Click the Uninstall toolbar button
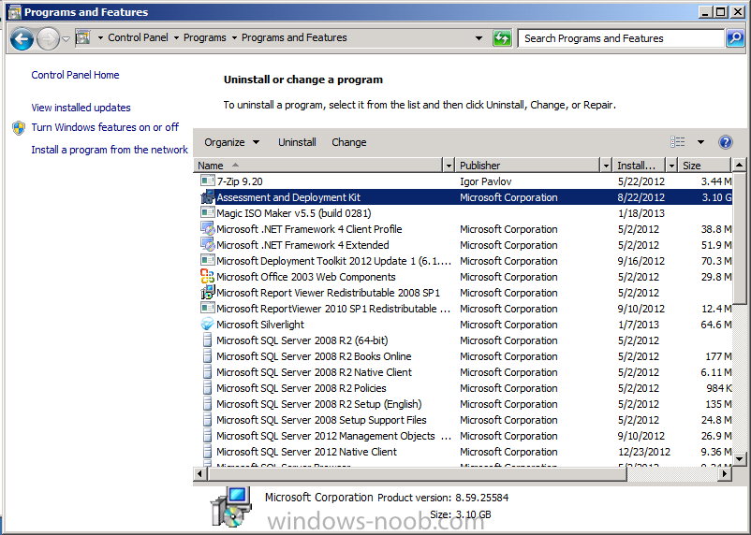The image size is (751, 535). pyautogui.click(x=297, y=142)
